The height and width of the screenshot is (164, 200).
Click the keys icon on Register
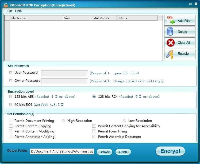tap(170, 54)
